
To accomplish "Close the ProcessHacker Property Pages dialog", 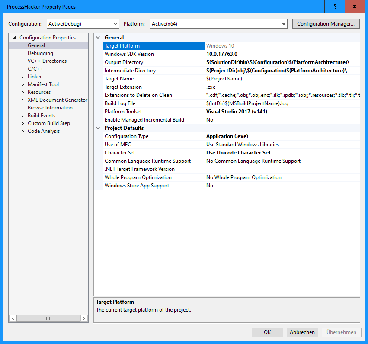I will click(x=355, y=6).
